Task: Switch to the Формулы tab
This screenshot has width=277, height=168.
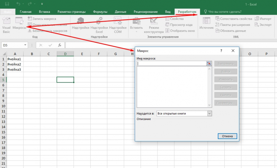Action: coord(100,12)
